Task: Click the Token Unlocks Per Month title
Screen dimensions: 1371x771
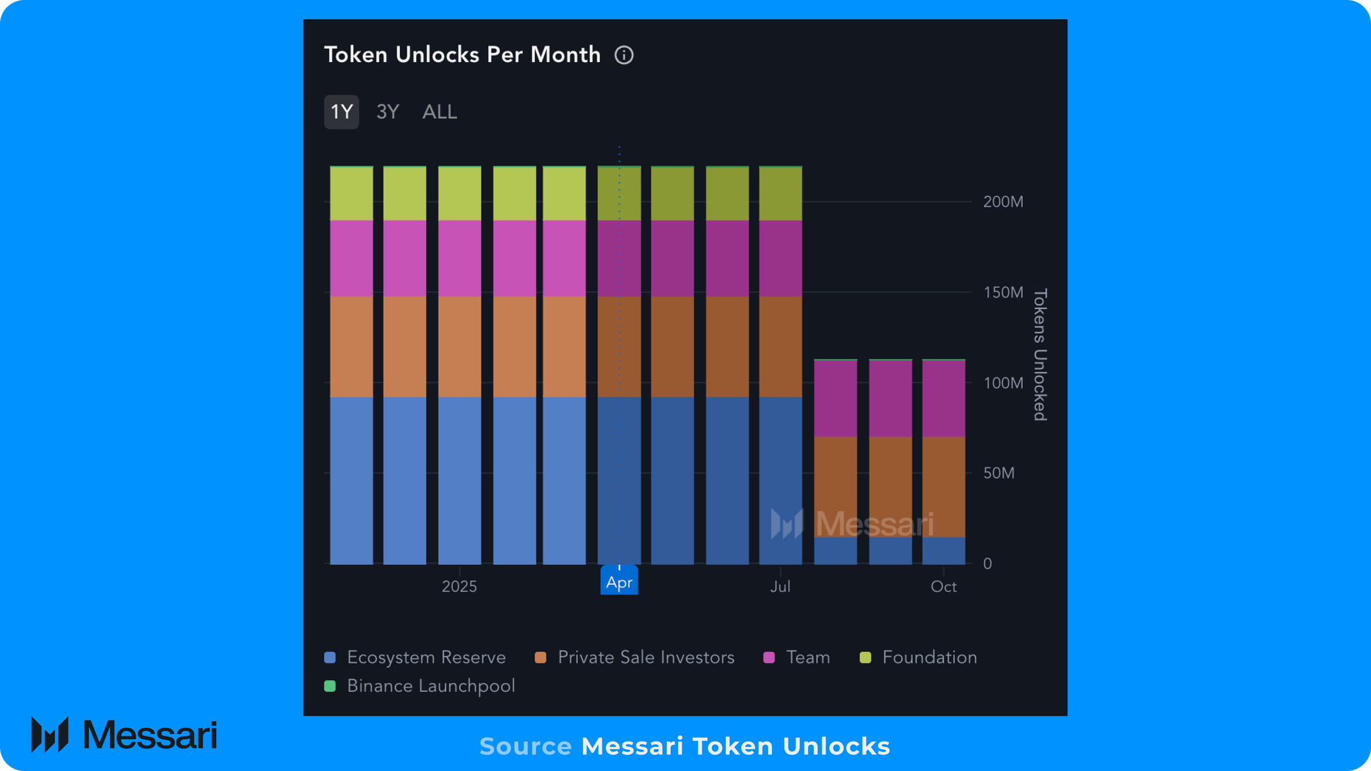Action: (462, 55)
